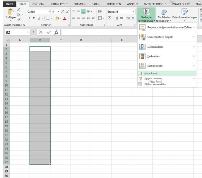Switch to the EINFÜGEN tab

click(x=38, y=4)
